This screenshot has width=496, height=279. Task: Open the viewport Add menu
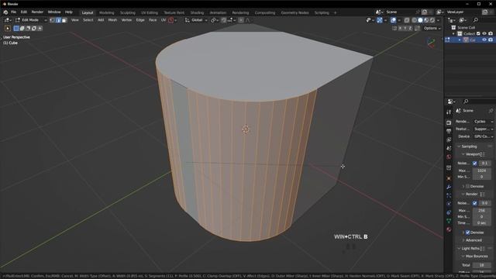pos(101,20)
